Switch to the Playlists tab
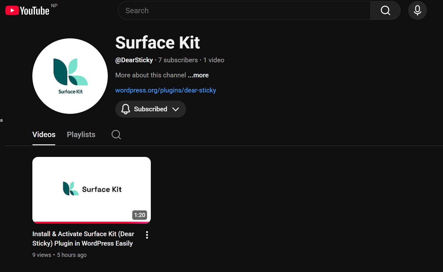 (81, 135)
